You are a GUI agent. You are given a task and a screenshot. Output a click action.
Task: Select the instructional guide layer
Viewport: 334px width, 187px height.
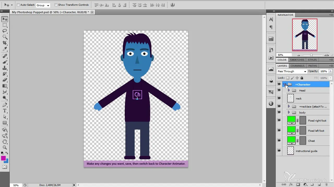click(306, 151)
